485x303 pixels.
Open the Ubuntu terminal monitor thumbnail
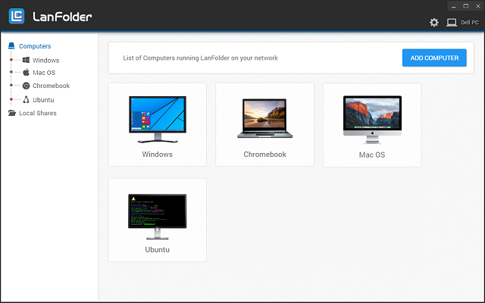[158, 217]
